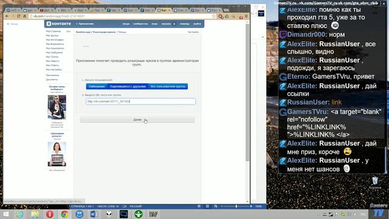
Task: Click 'музыка' in VK top menu
Action: coord(166,24)
